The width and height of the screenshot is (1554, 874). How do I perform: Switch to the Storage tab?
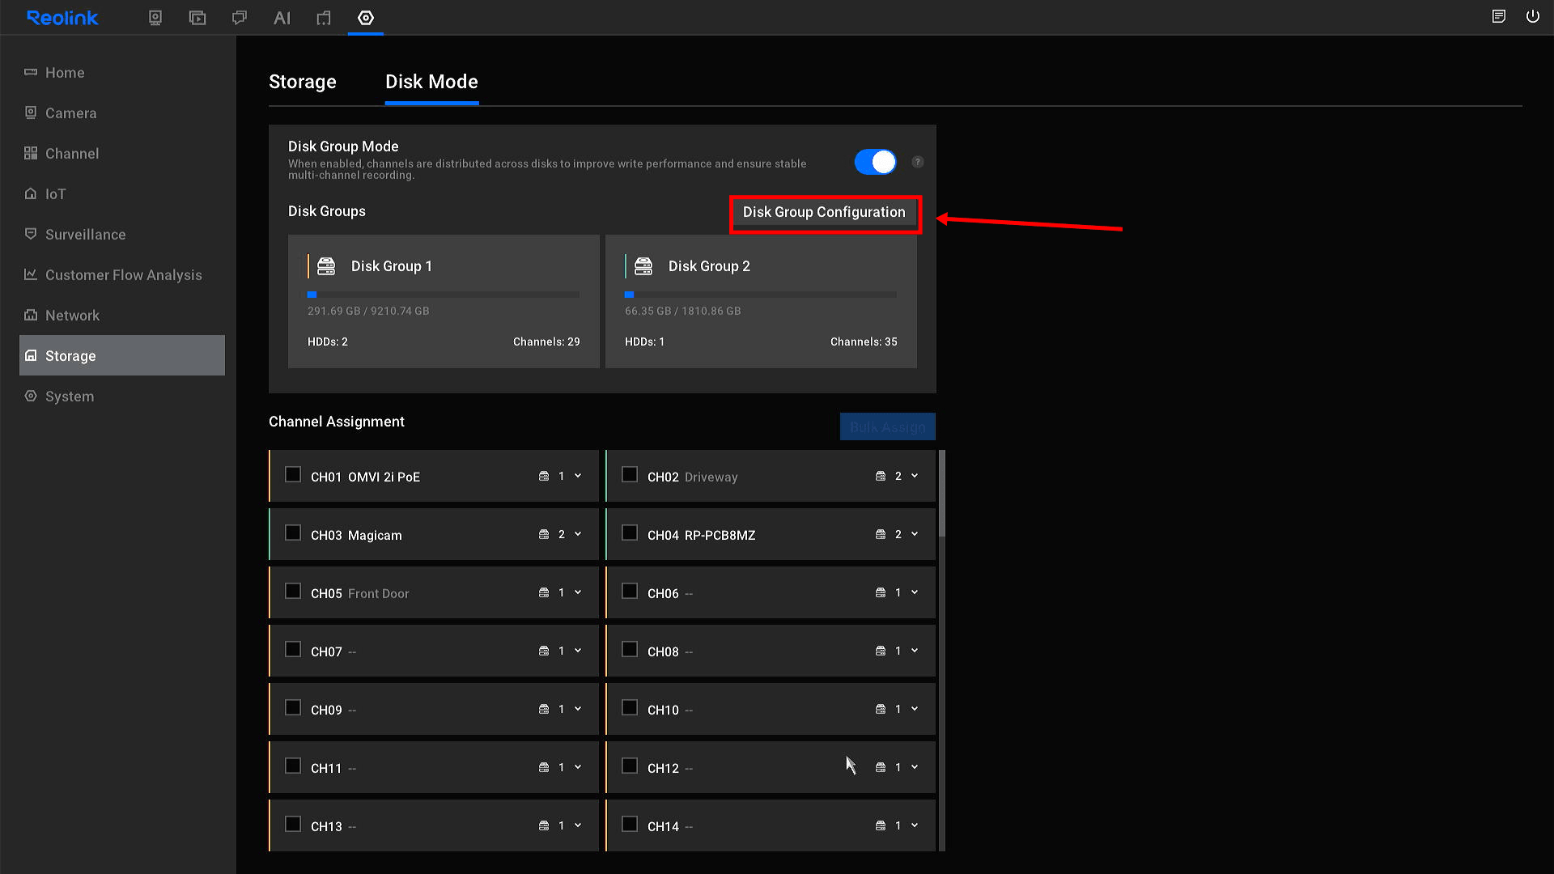[x=303, y=82]
